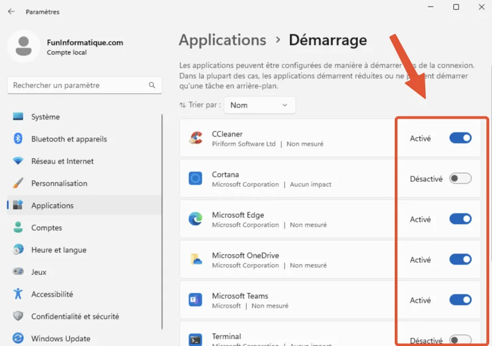This screenshot has width=492, height=346.
Task: Open Bluetooth et appareils settings
Action: pos(17,139)
